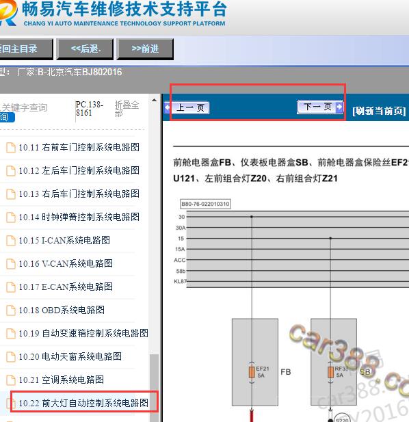This screenshot has width=409, height=422.
Task: Click document icon beside 10.12 entry
Action: (11, 170)
